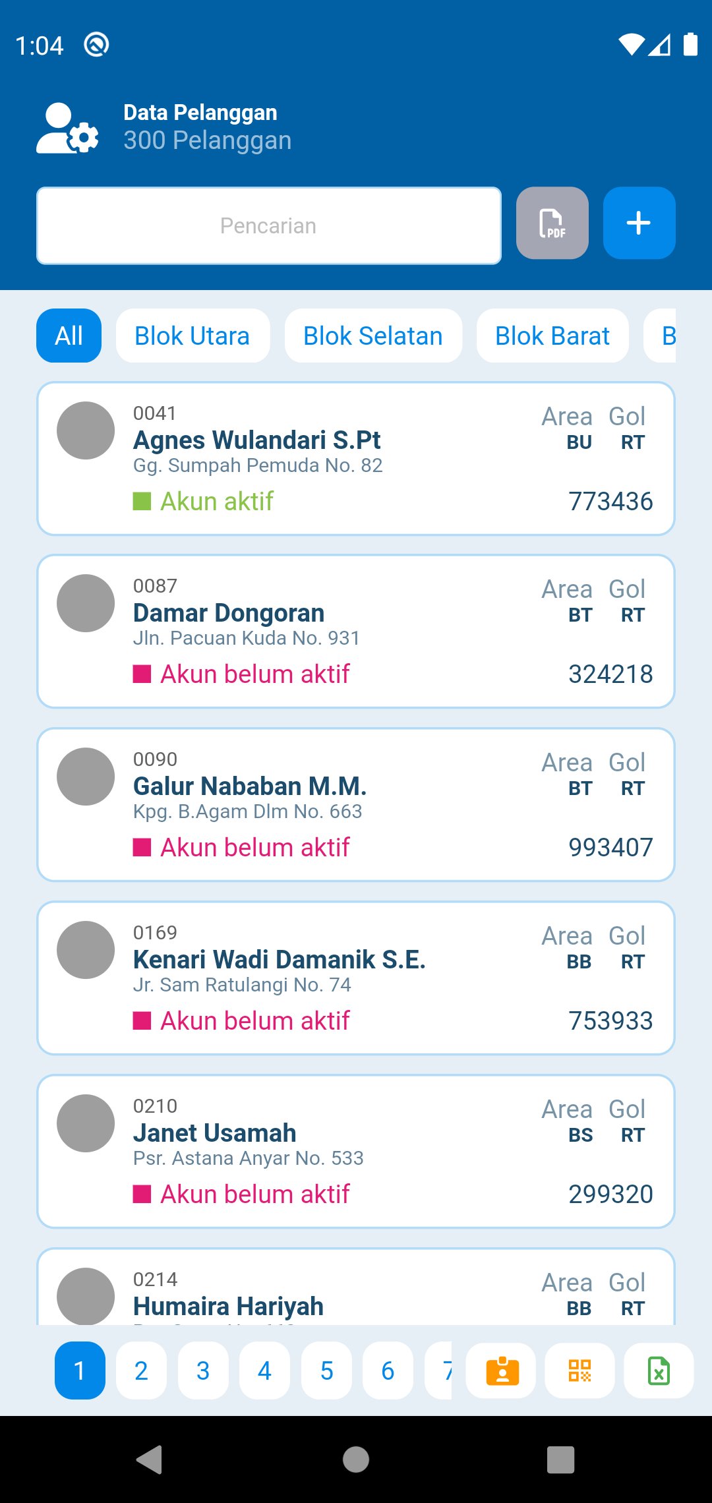Open page 4 of customers

[x=264, y=1370]
